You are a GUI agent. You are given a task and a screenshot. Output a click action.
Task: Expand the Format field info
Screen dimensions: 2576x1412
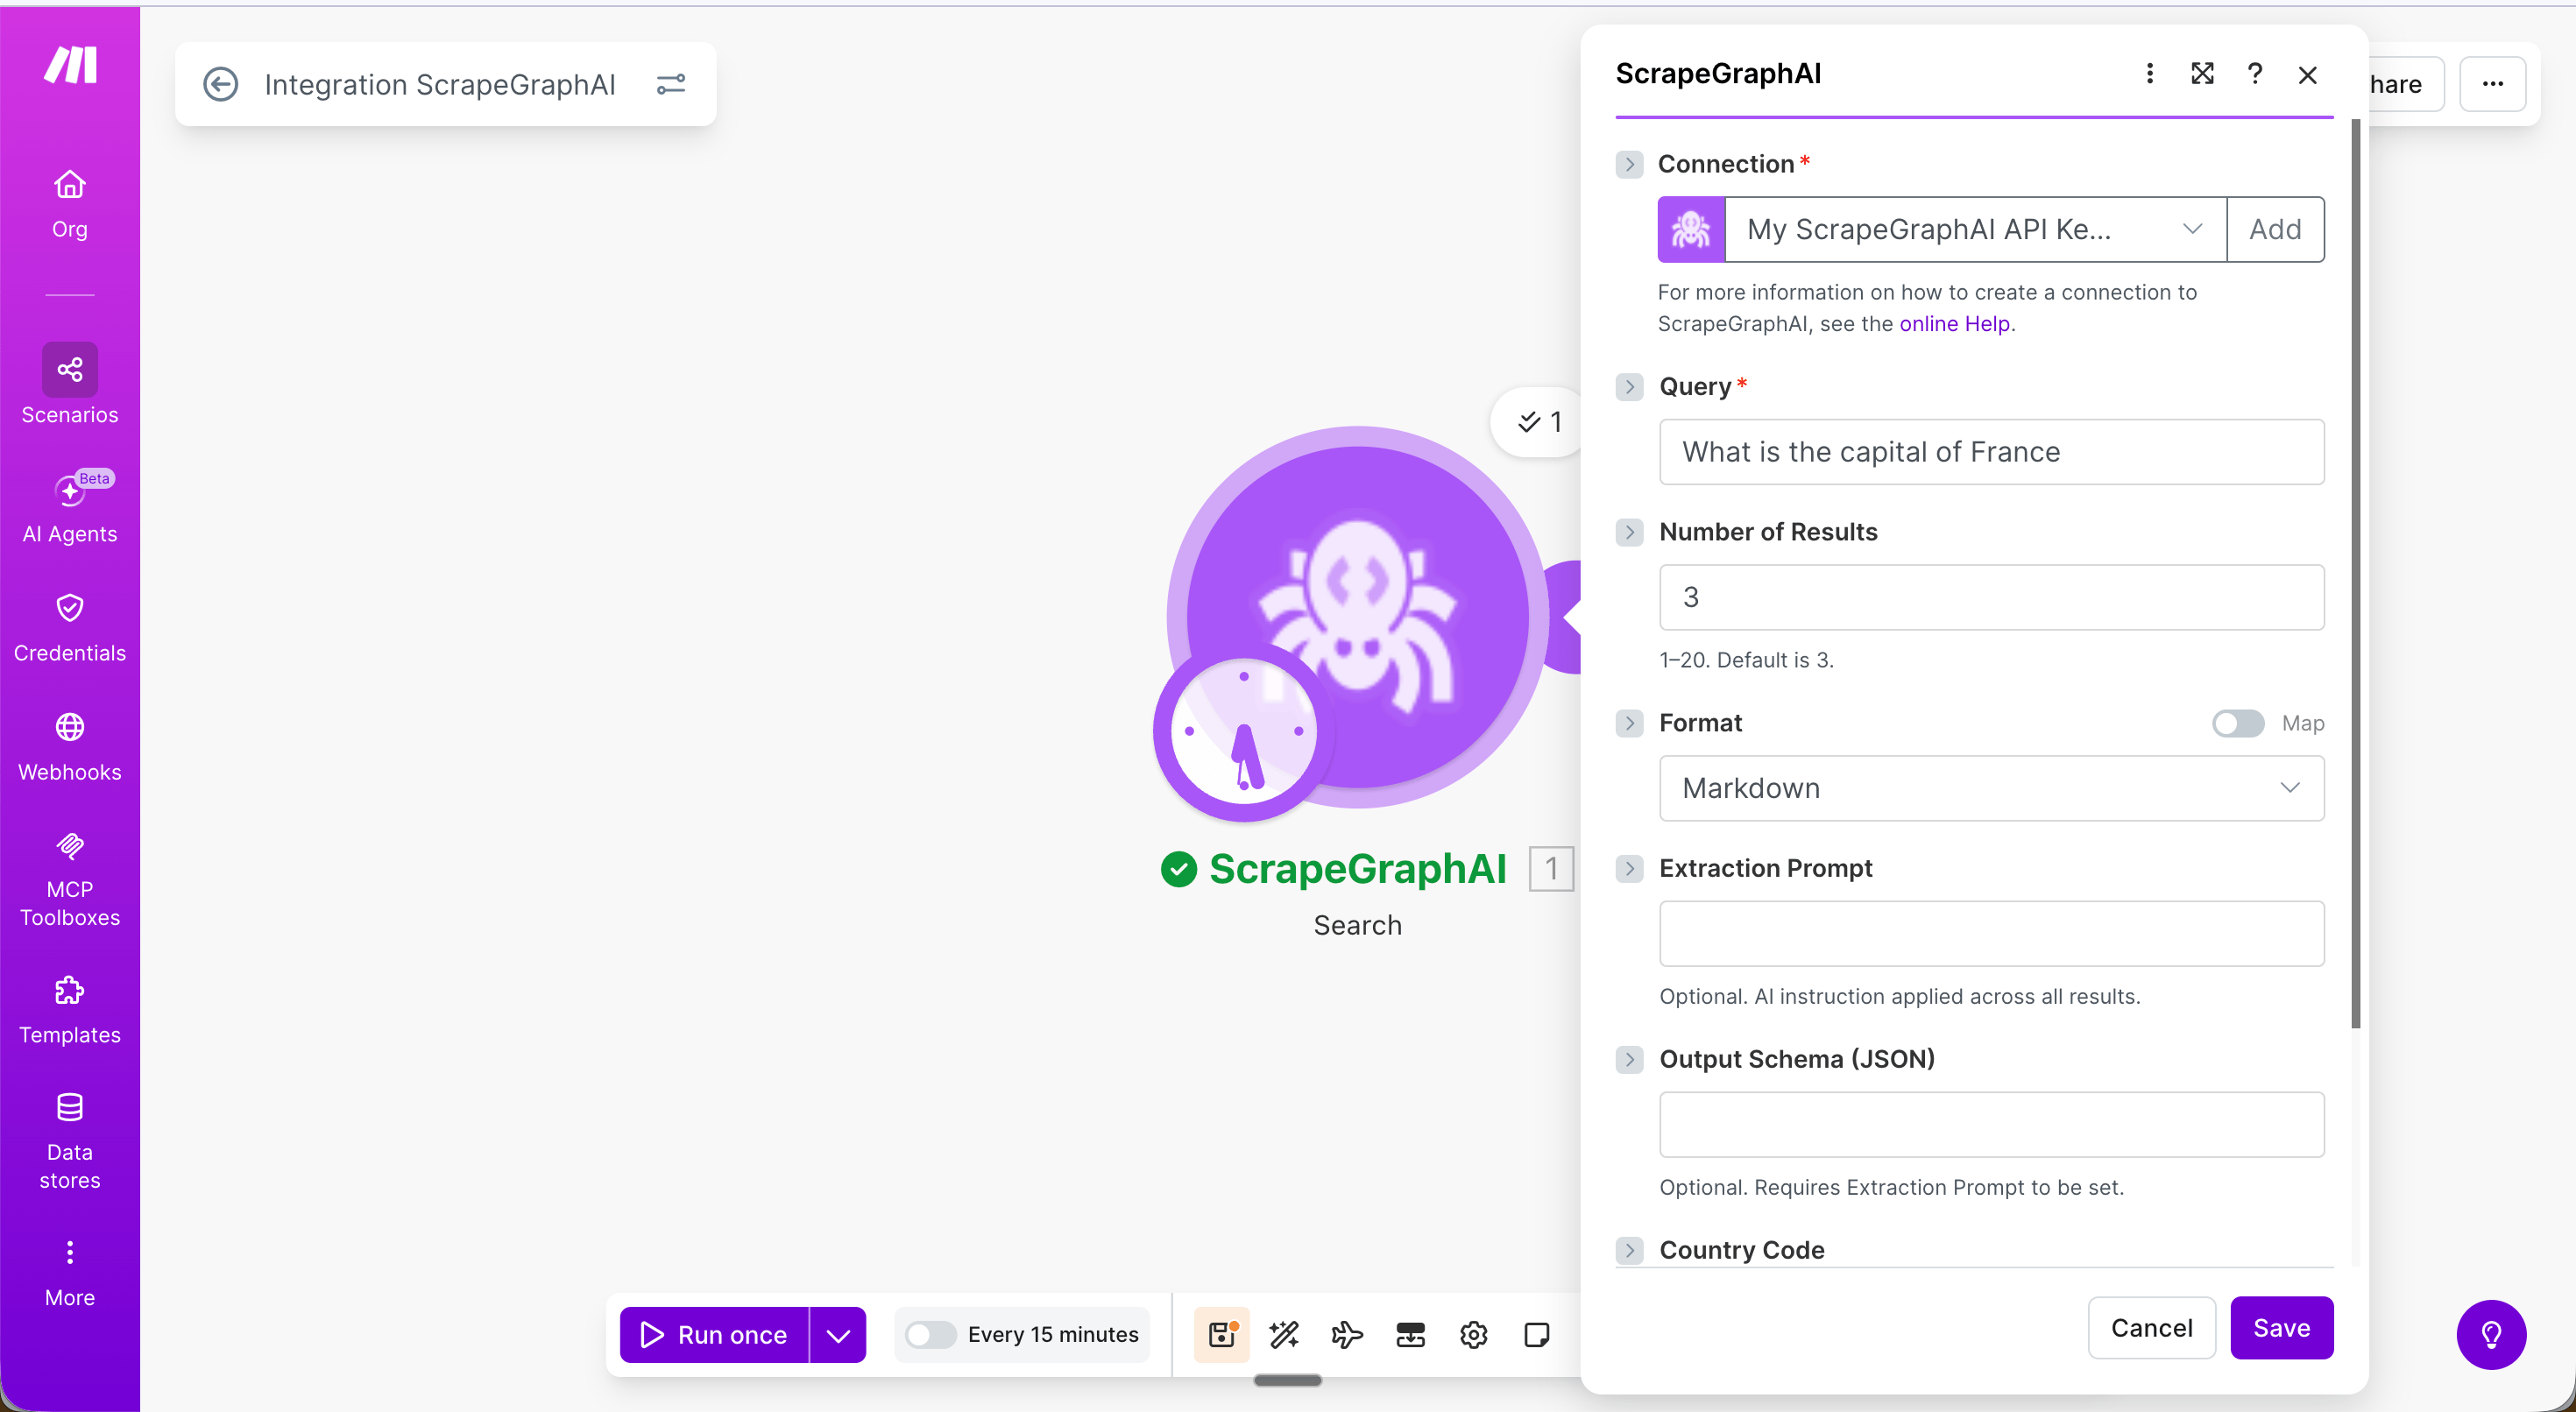[1629, 723]
